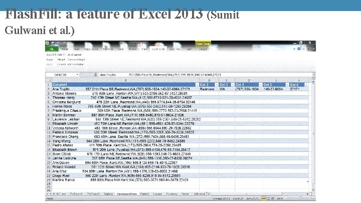The width and height of the screenshot is (361, 203).
Task: Click the horizontal scrollbar right arrow
Action: click(x=307, y=194)
